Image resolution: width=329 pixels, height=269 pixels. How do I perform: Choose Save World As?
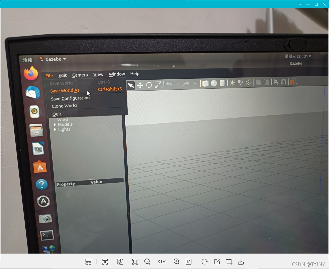click(86, 90)
